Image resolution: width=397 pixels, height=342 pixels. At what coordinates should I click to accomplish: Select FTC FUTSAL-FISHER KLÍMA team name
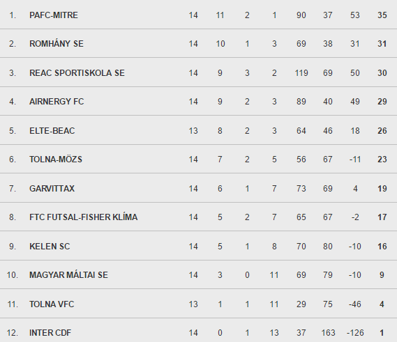coord(84,217)
